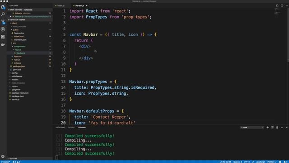289x163 pixels.
Task: Click the feedback smiley in status bar
Action: pos(280,162)
